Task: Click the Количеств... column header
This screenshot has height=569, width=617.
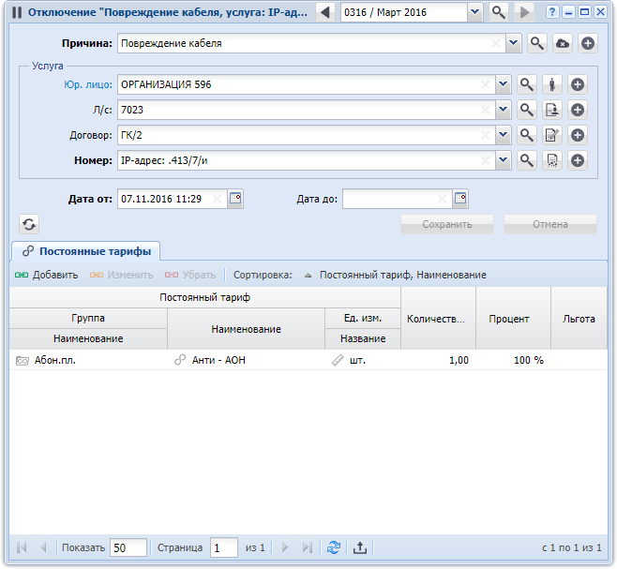Action: (x=438, y=319)
